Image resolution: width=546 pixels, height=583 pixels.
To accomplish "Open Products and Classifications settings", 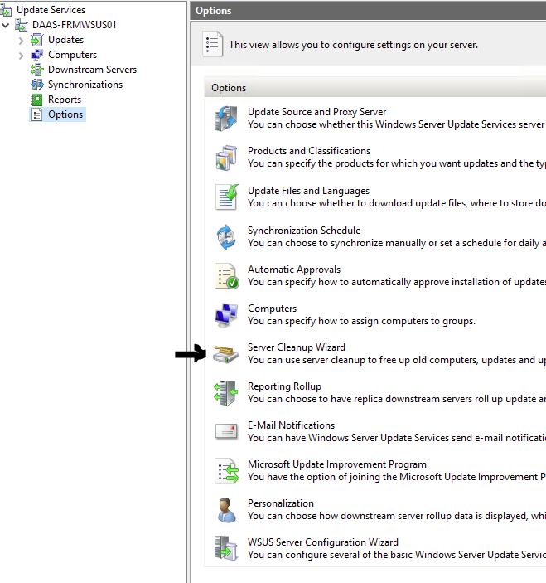I will coord(309,151).
